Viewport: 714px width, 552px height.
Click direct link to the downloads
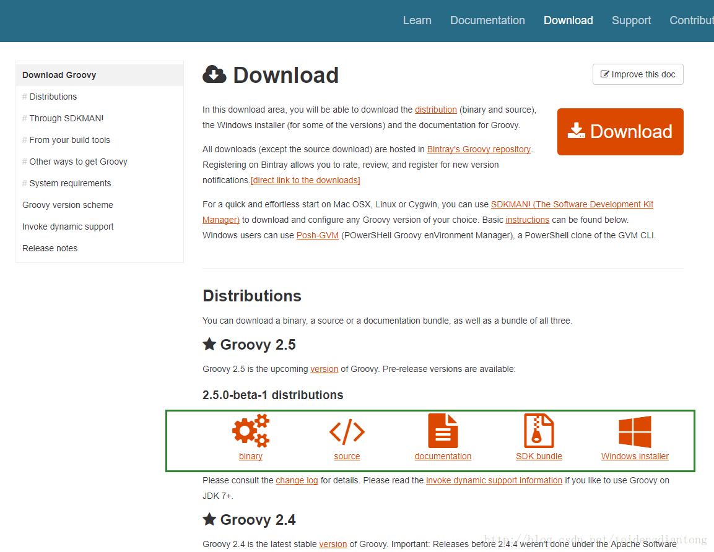[305, 180]
